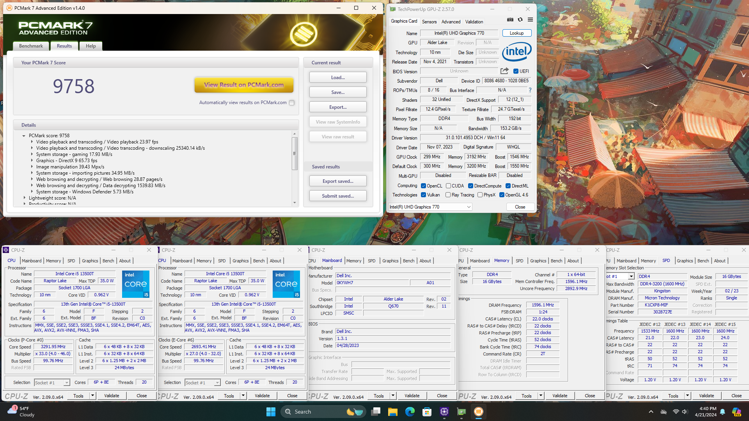Click clock showing 4:40 PM
This screenshot has height=421, width=749.
pos(708,409)
